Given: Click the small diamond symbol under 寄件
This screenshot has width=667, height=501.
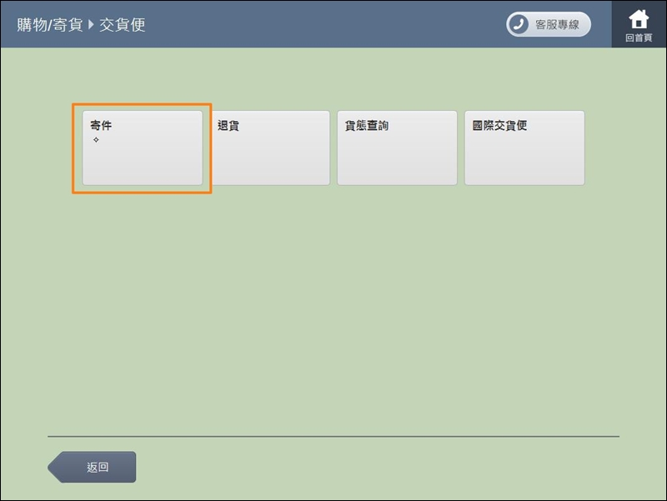Looking at the screenshot, I should tap(96, 140).
